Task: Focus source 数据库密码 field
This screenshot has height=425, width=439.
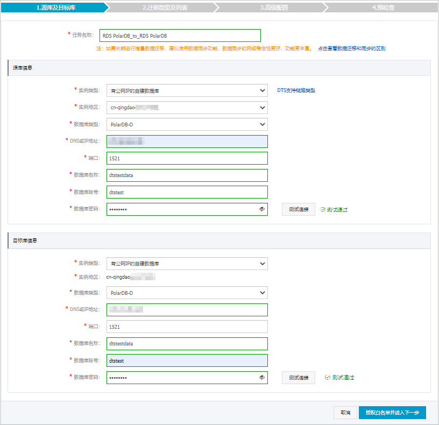Action: pos(187,209)
